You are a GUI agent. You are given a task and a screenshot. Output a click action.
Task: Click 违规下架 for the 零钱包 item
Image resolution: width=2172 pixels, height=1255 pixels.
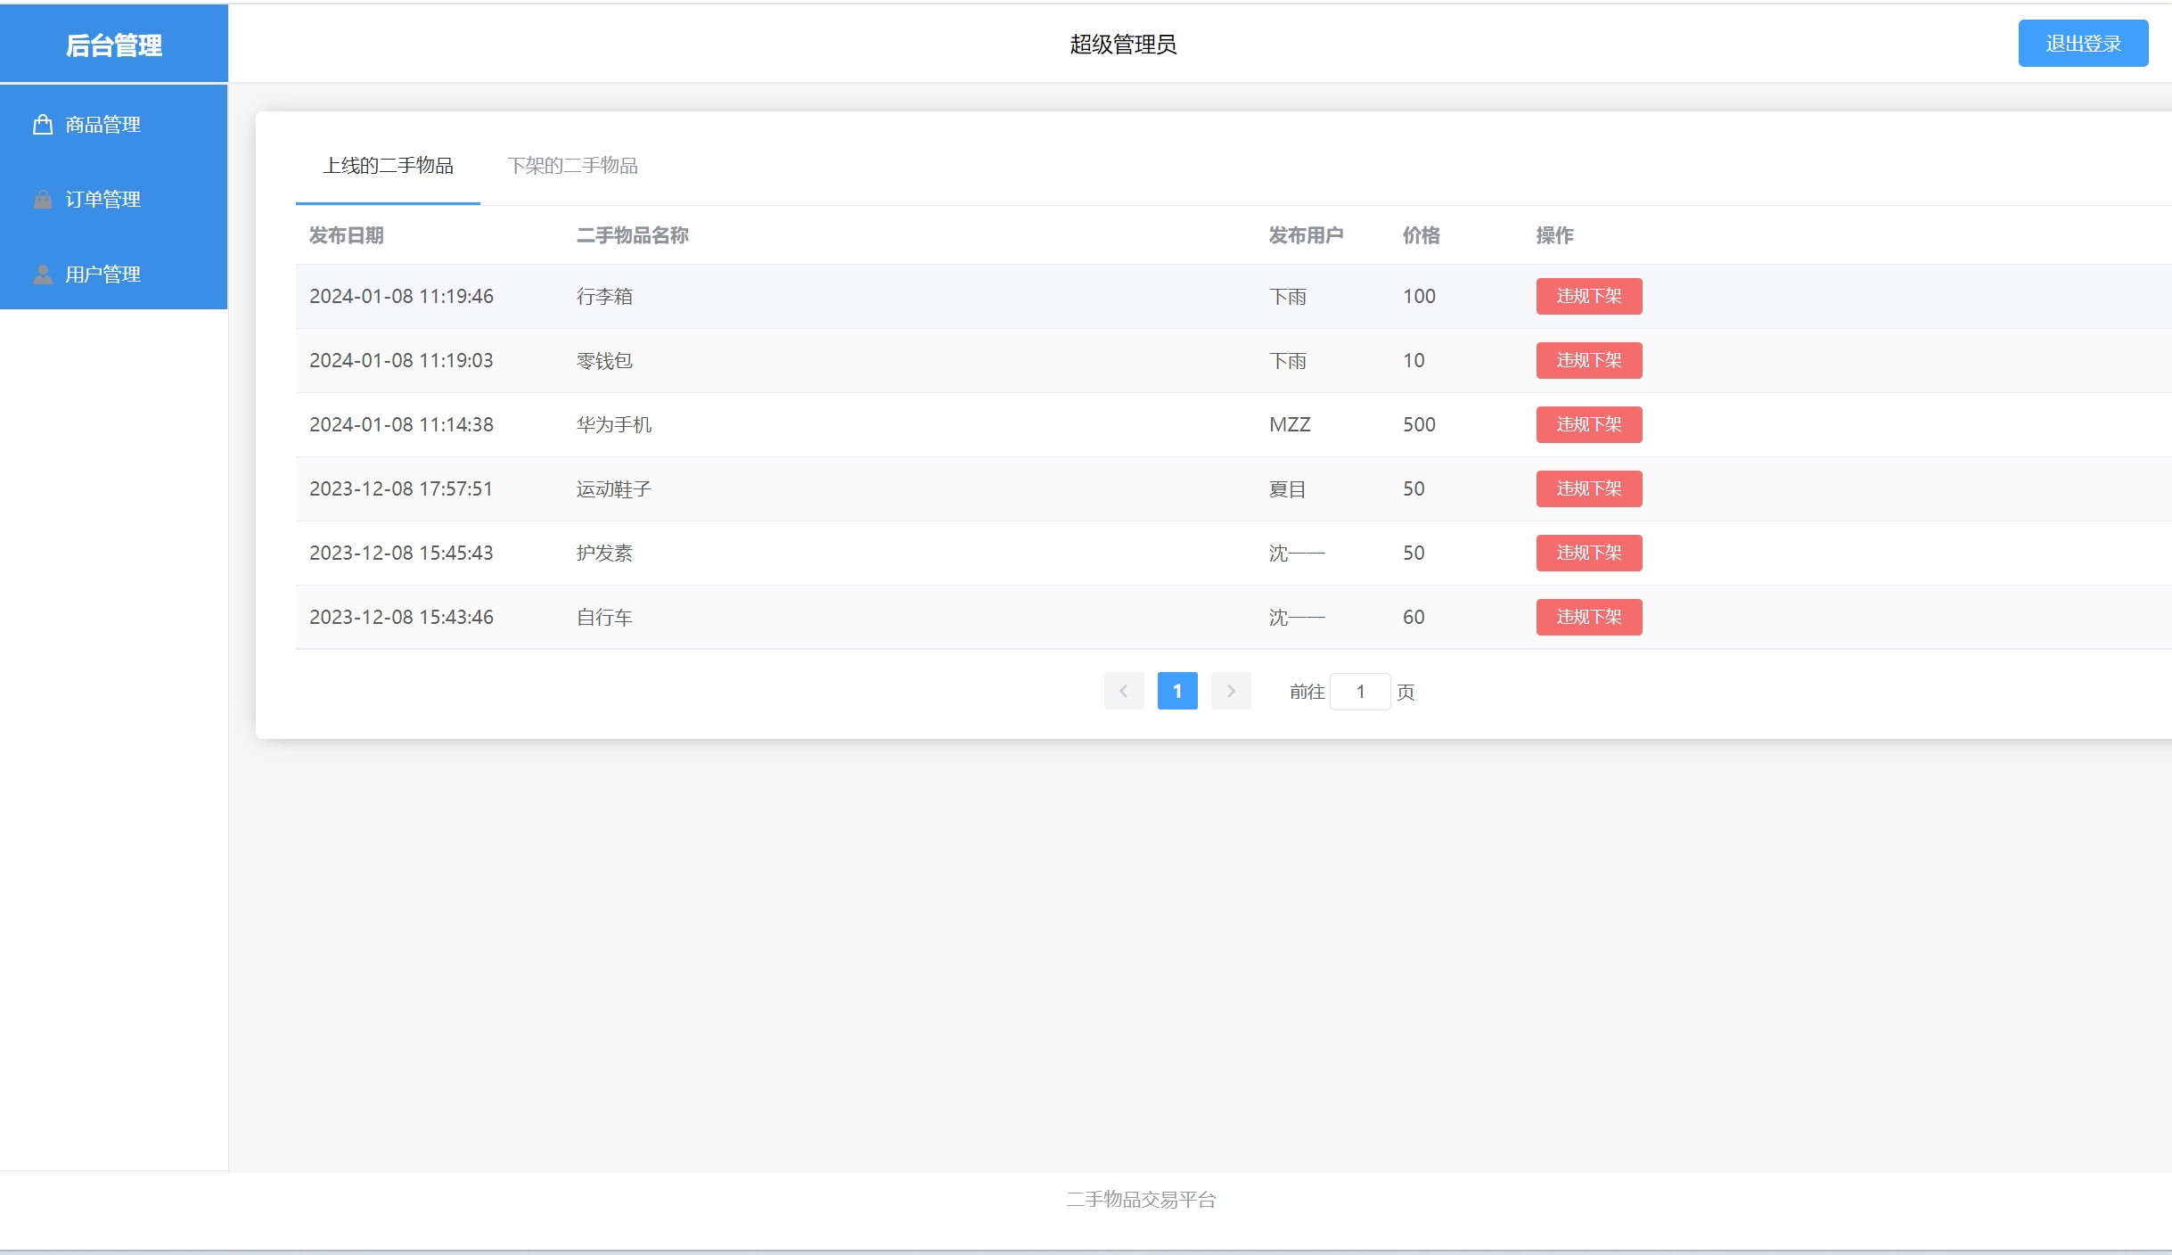pos(1588,360)
